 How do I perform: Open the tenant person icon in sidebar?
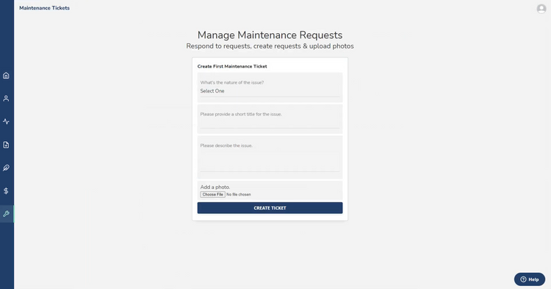point(6,99)
